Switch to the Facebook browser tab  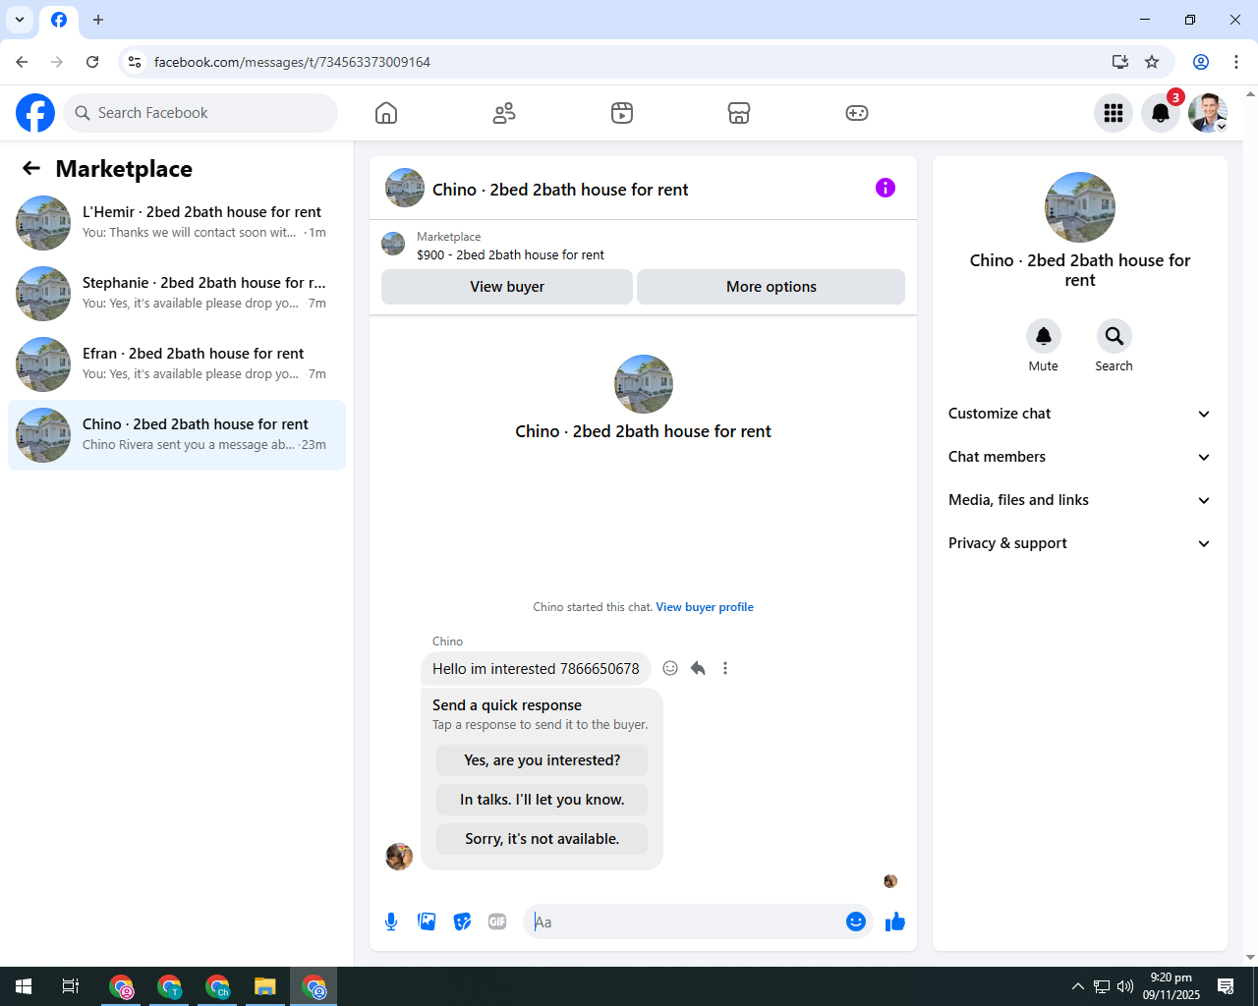59,20
